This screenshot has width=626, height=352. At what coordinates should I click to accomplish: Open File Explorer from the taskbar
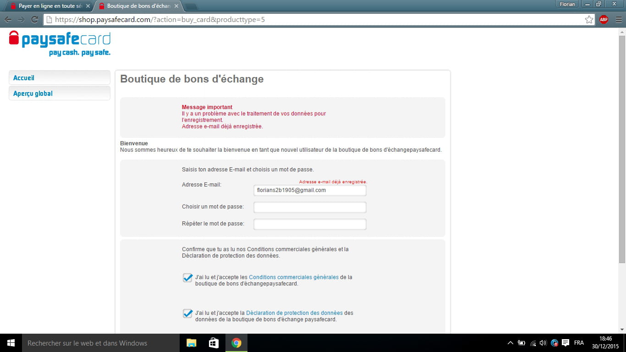pos(191,343)
